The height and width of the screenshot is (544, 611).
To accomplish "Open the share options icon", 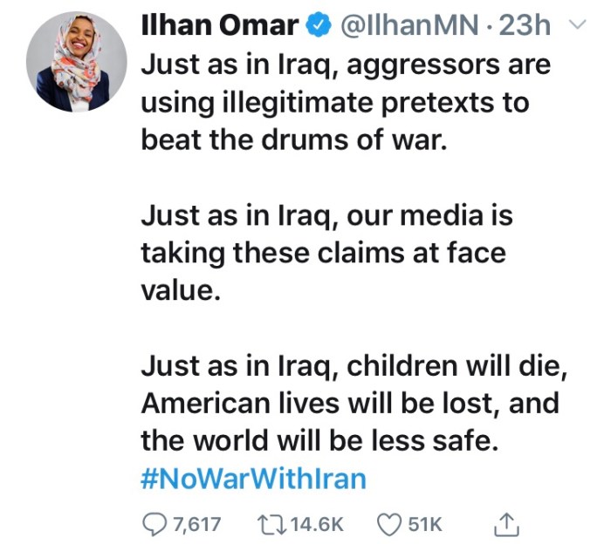I will pos(505,523).
